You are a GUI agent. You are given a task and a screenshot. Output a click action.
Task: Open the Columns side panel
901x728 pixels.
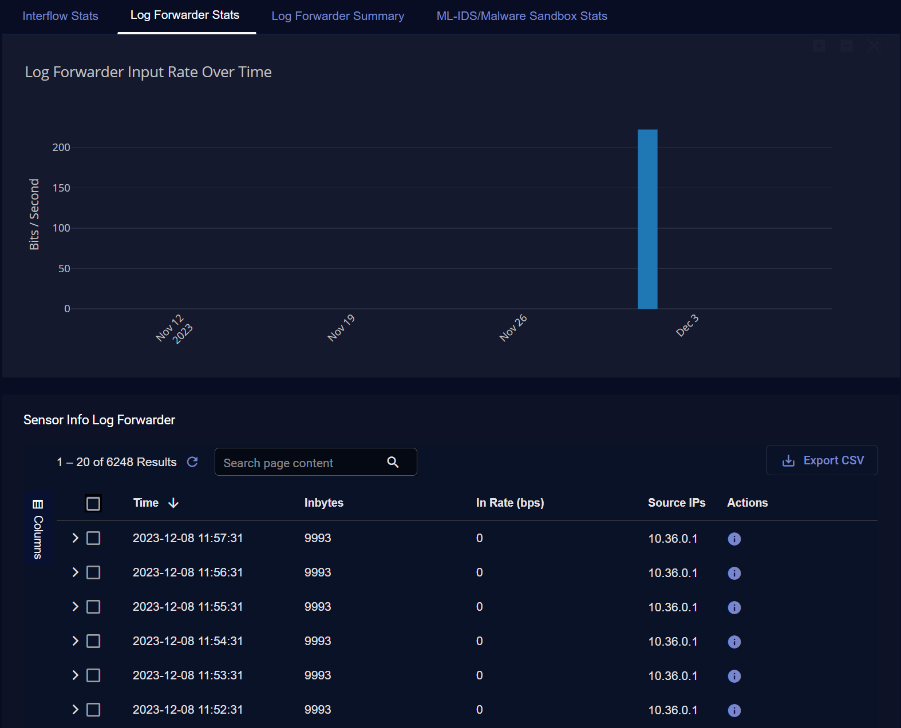click(38, 528)
